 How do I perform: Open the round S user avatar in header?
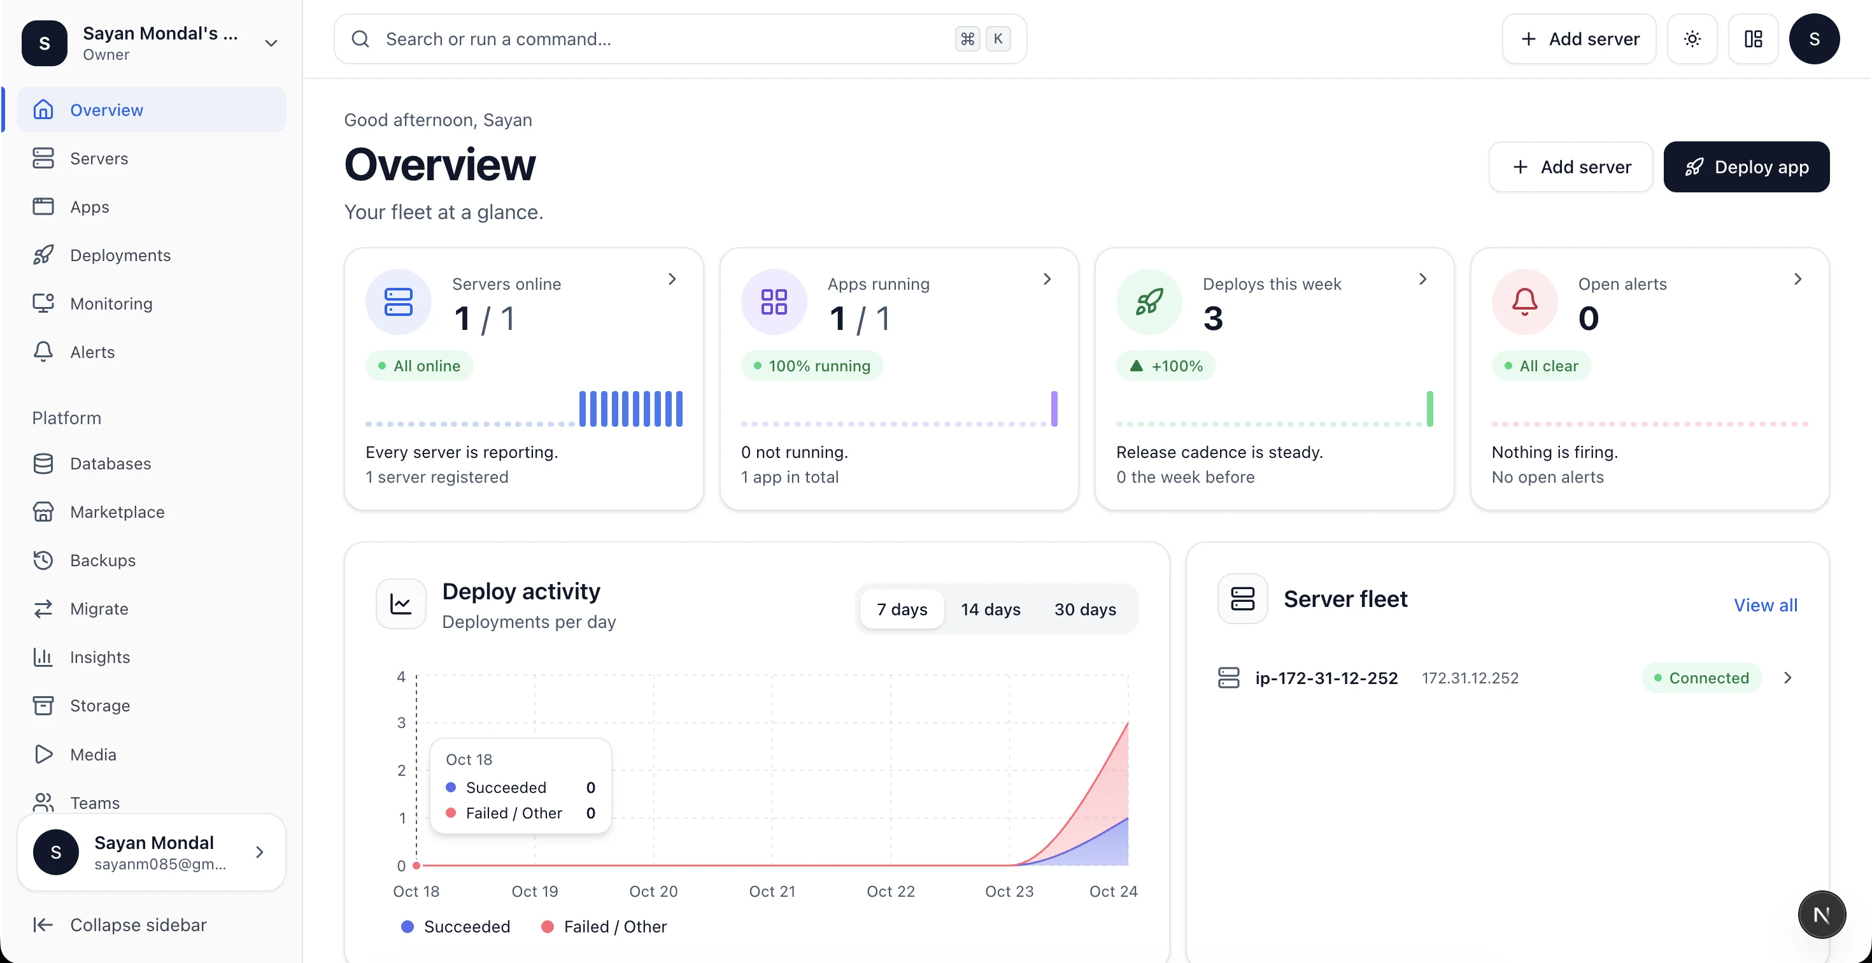[1814, 39]
